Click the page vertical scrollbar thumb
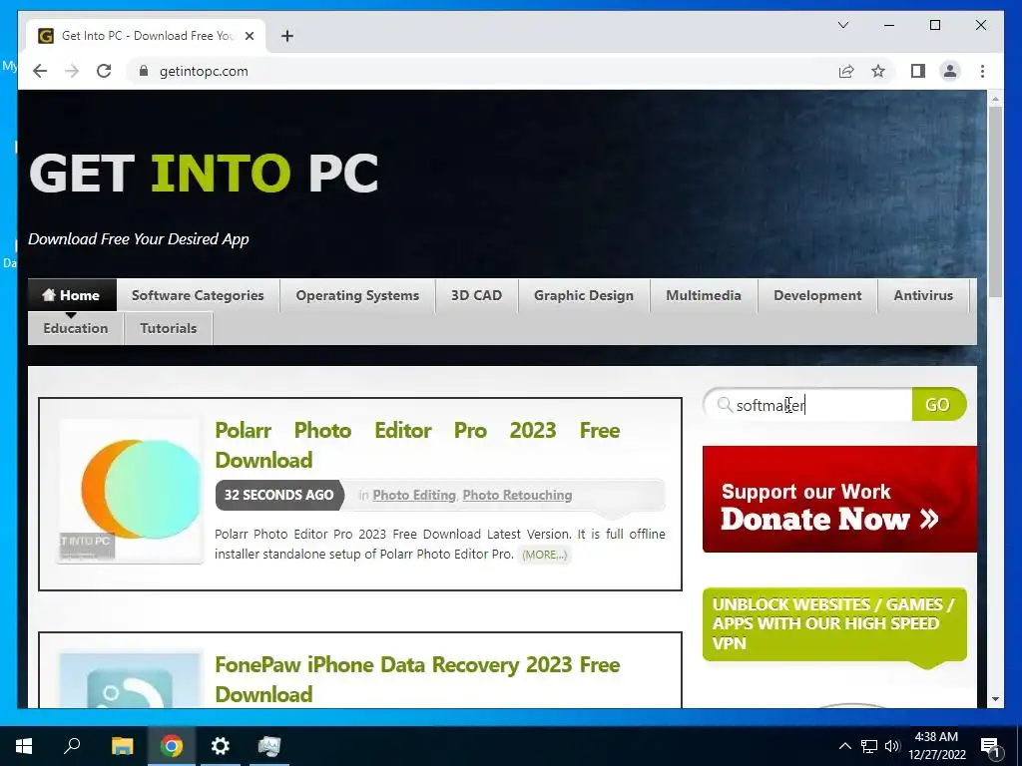1022x766 pixels. tap(995, 200)
